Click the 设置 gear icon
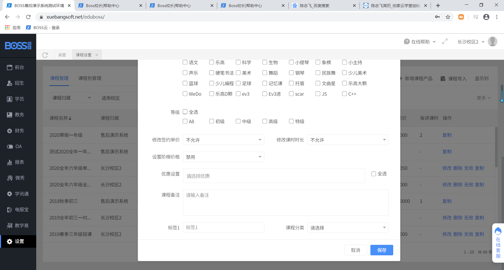 tap(9, 241)
